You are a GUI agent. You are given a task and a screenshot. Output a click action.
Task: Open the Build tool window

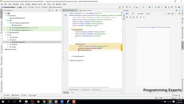coord(24,95)
